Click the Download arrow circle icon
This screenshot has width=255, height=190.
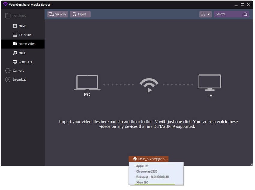(8, 80)
